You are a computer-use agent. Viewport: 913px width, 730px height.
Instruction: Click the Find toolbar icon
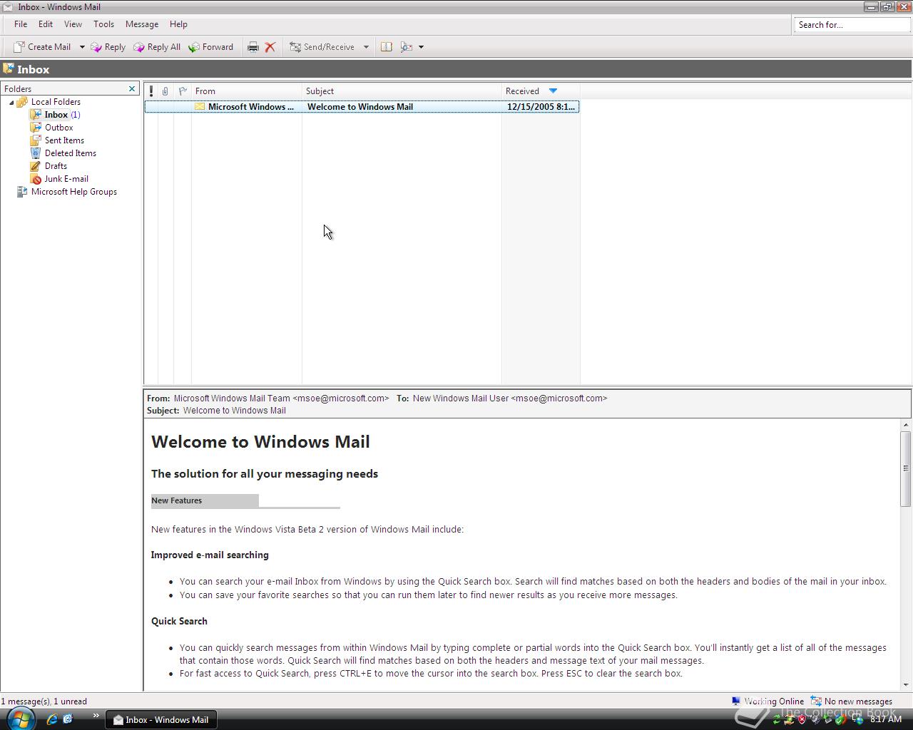coord(407,47)
